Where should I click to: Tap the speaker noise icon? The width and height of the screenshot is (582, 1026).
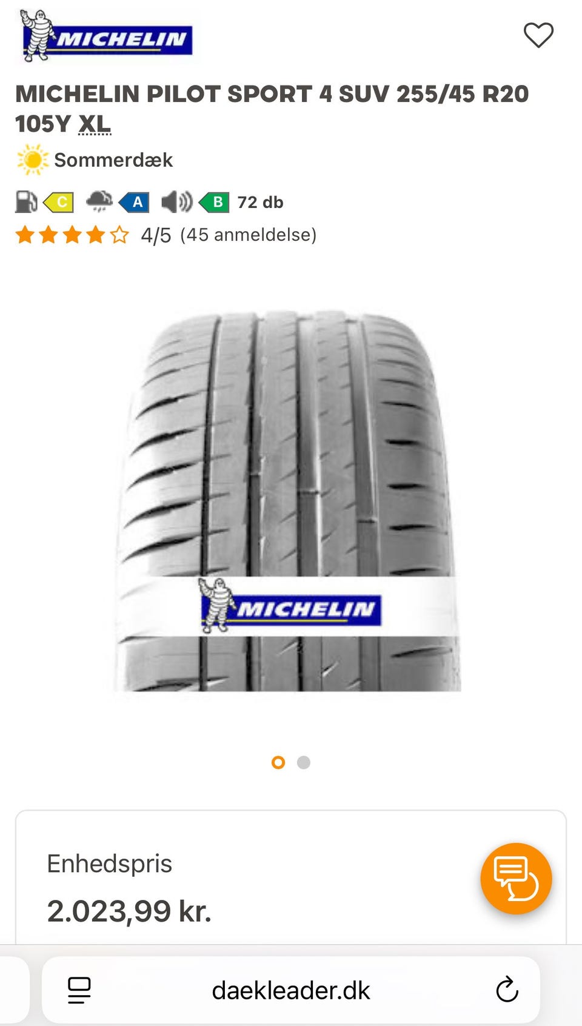pyautogui.click(x=176, y=202)
